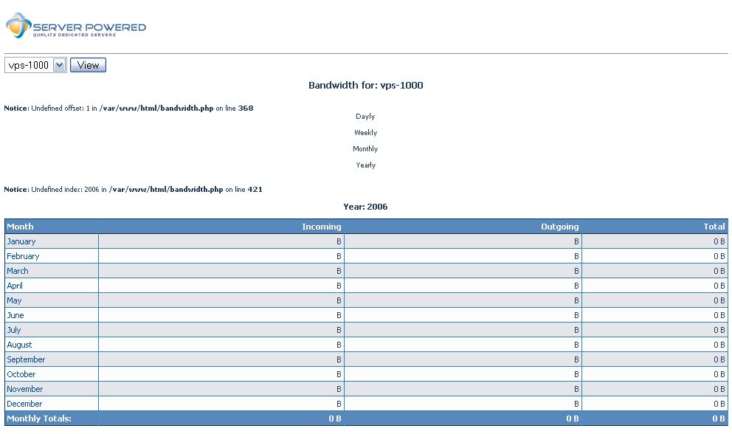Open the August month link
This screenshot has height=434, width=732.
pyautogui.click(x=19, y=345)
